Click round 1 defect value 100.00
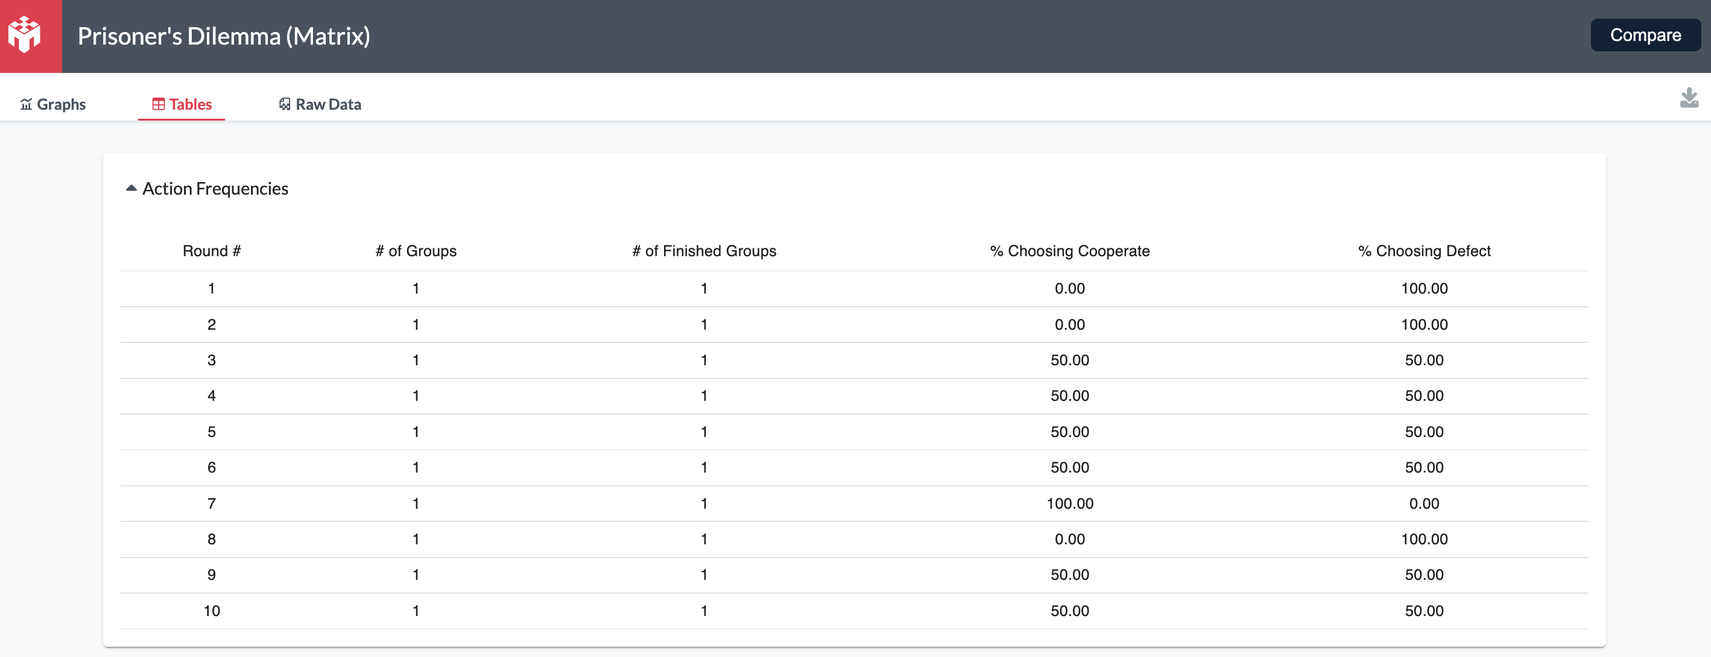 pos(1424,289)
